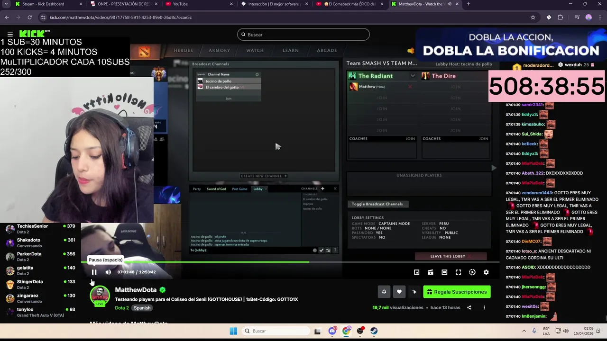Mute the video player volume
Image resolution: width=607 pixels, height=341 pixels.
pyautogui.click(x=108, y=272)
